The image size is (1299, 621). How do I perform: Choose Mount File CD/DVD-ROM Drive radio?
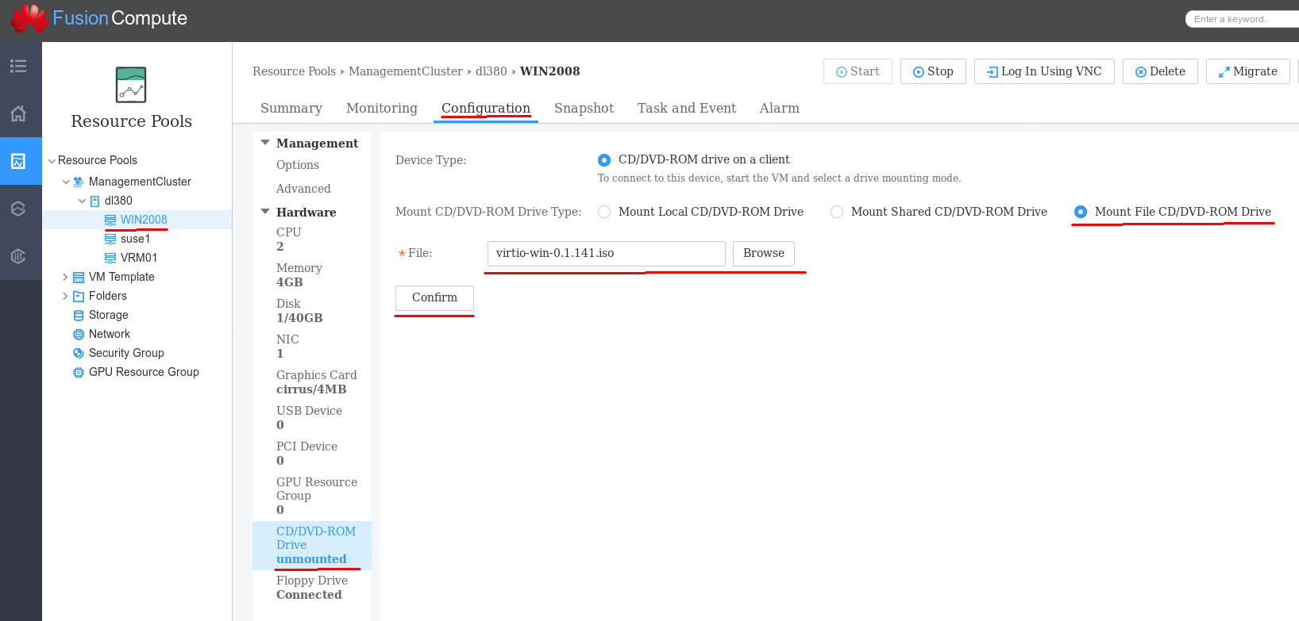coord(1081,212)
